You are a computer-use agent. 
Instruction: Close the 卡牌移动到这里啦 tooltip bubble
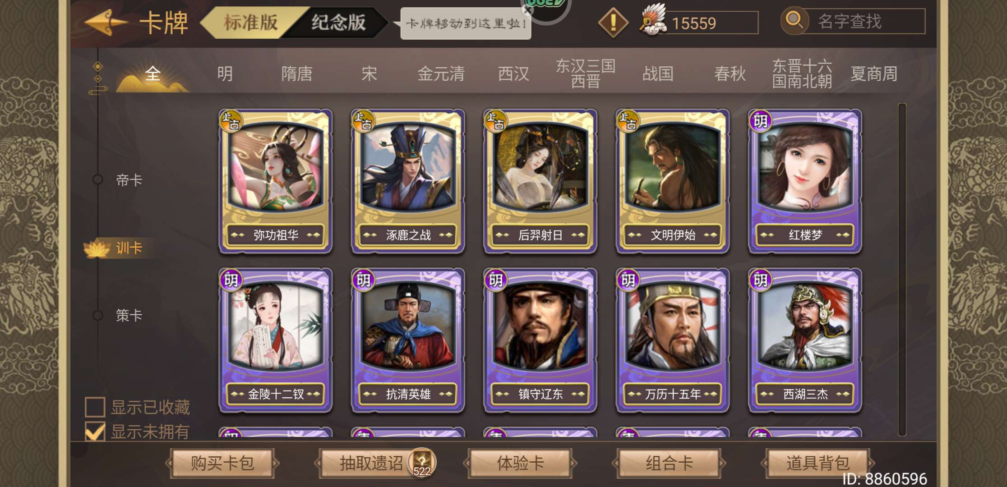(x=528, y=10)
